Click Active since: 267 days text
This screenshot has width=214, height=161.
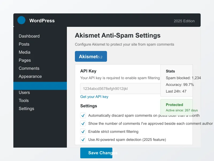(182, 110)
